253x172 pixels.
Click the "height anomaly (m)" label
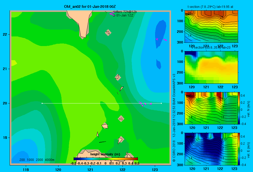(105, 154)
